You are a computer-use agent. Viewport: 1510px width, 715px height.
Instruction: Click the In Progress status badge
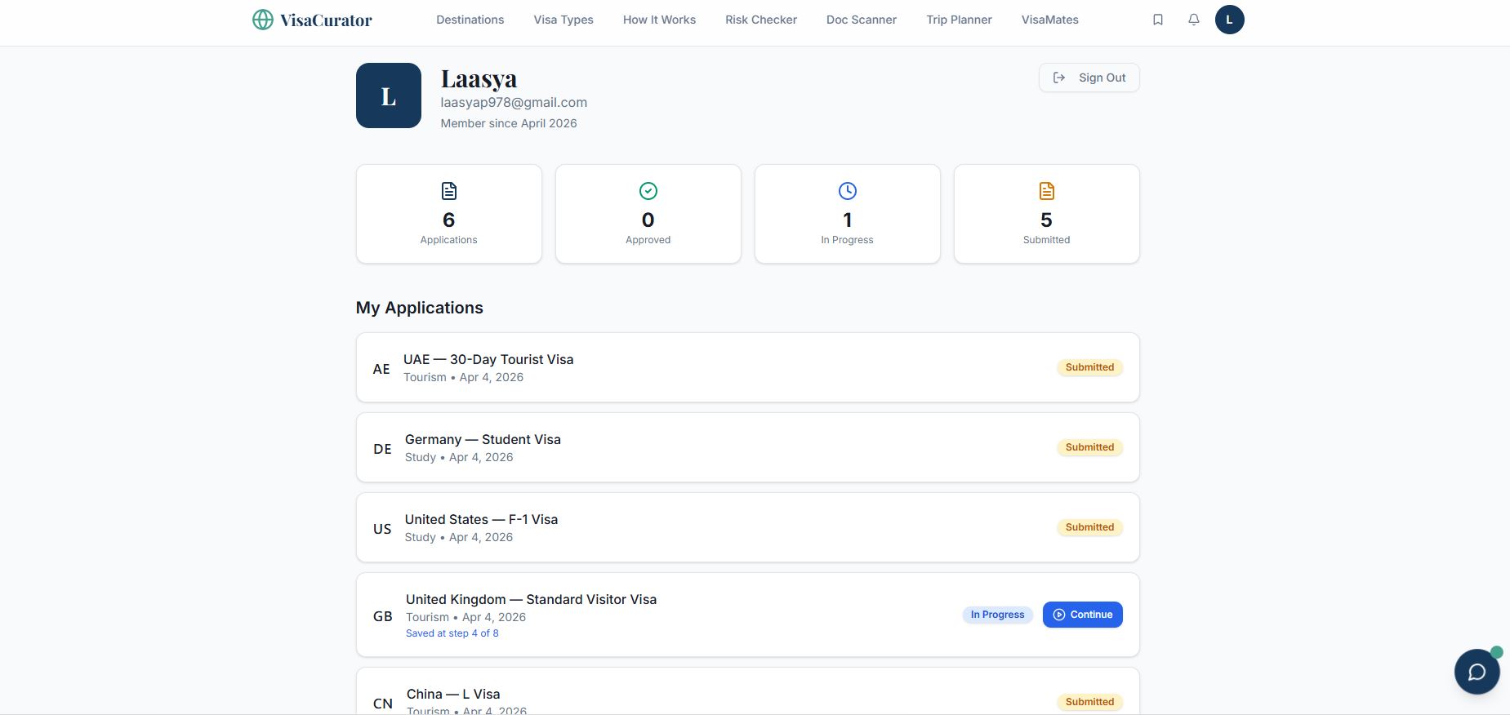(997, 615)
